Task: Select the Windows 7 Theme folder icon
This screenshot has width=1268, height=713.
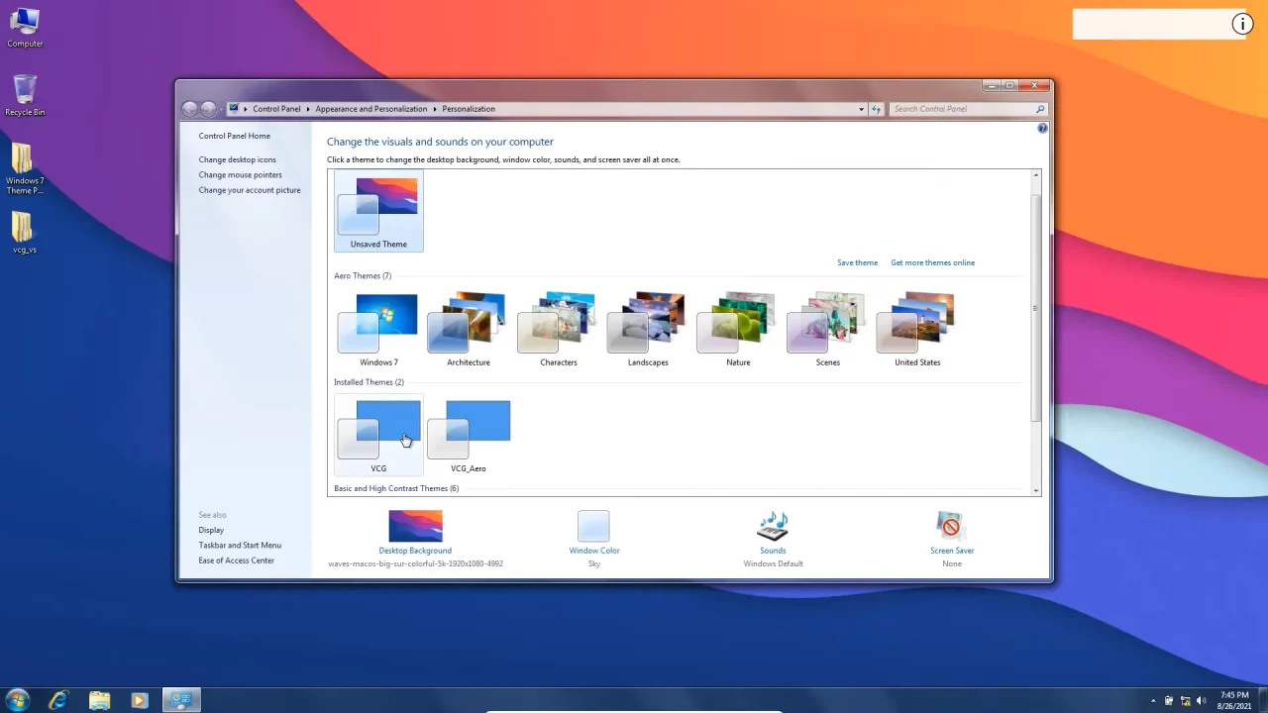Action: [x=25, y=168]
